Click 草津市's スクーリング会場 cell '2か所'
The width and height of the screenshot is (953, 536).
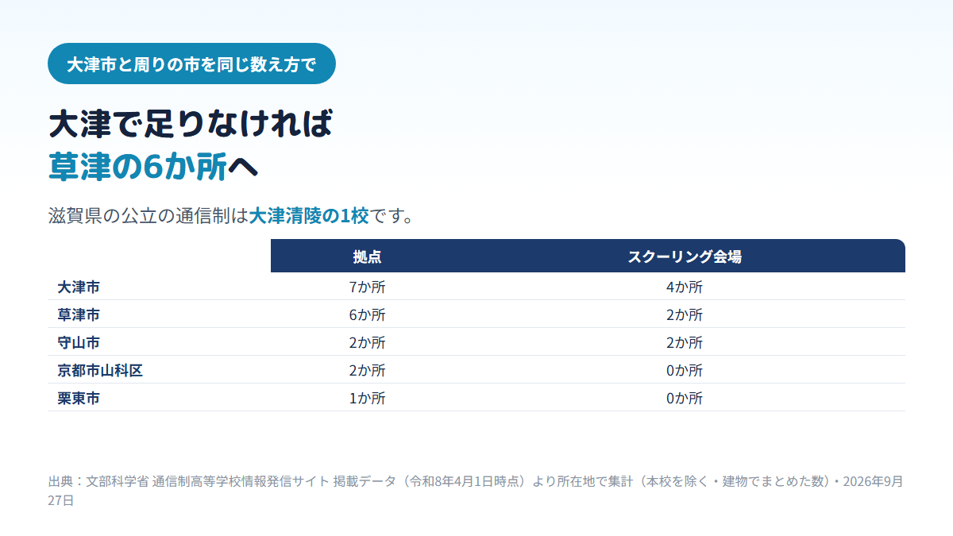tap(685, 314)
